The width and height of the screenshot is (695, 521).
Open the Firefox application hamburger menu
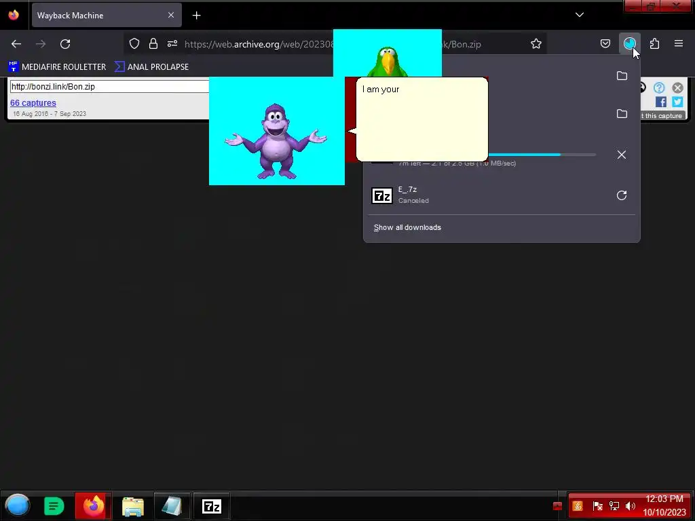[x=679, y=43]
